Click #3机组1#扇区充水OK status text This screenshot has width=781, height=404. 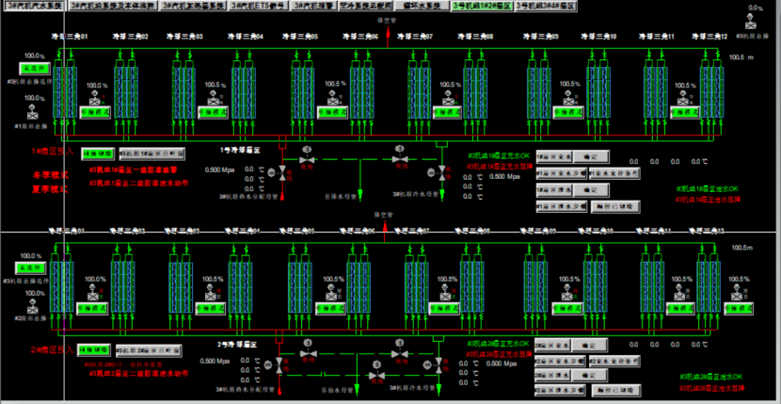(499, 155)
